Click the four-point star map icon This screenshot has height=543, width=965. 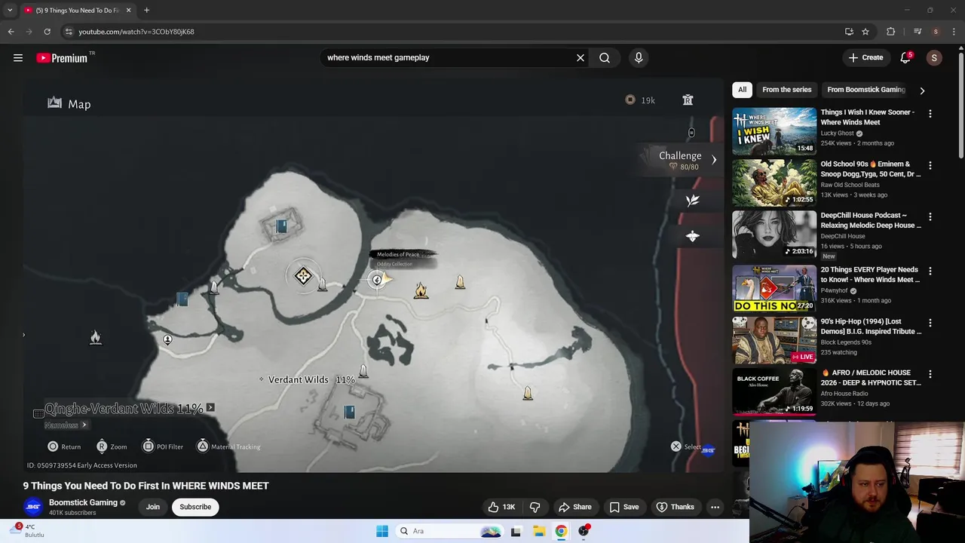click(692, 237)
